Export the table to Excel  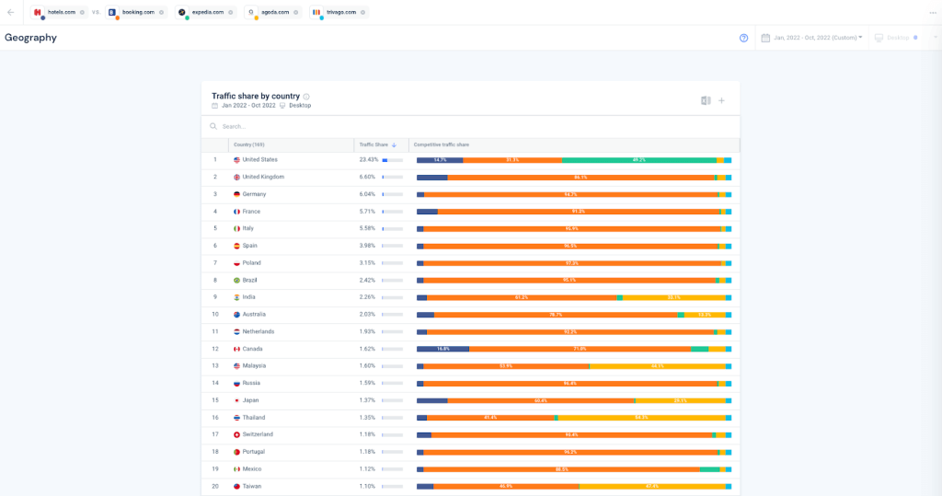[706, 100]
